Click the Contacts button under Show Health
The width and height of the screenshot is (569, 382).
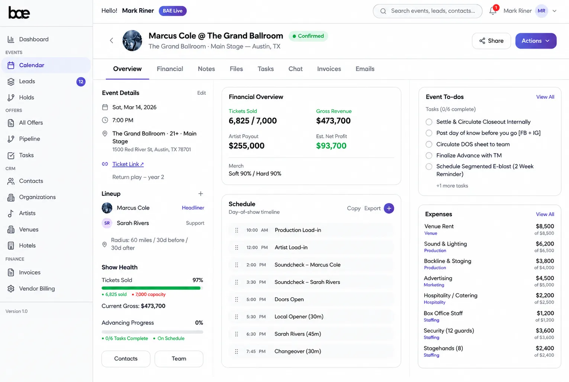tap(126, 359)
